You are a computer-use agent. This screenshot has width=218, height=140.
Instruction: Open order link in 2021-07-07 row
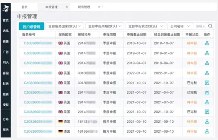[x=38, y=102]
